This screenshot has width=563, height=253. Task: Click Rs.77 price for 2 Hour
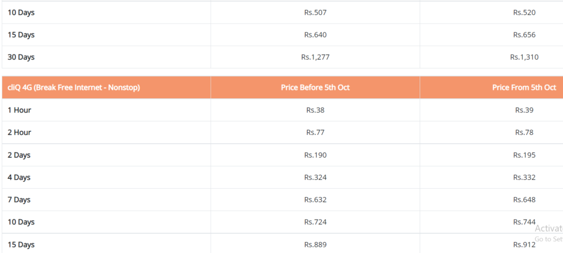coord(315,133)
